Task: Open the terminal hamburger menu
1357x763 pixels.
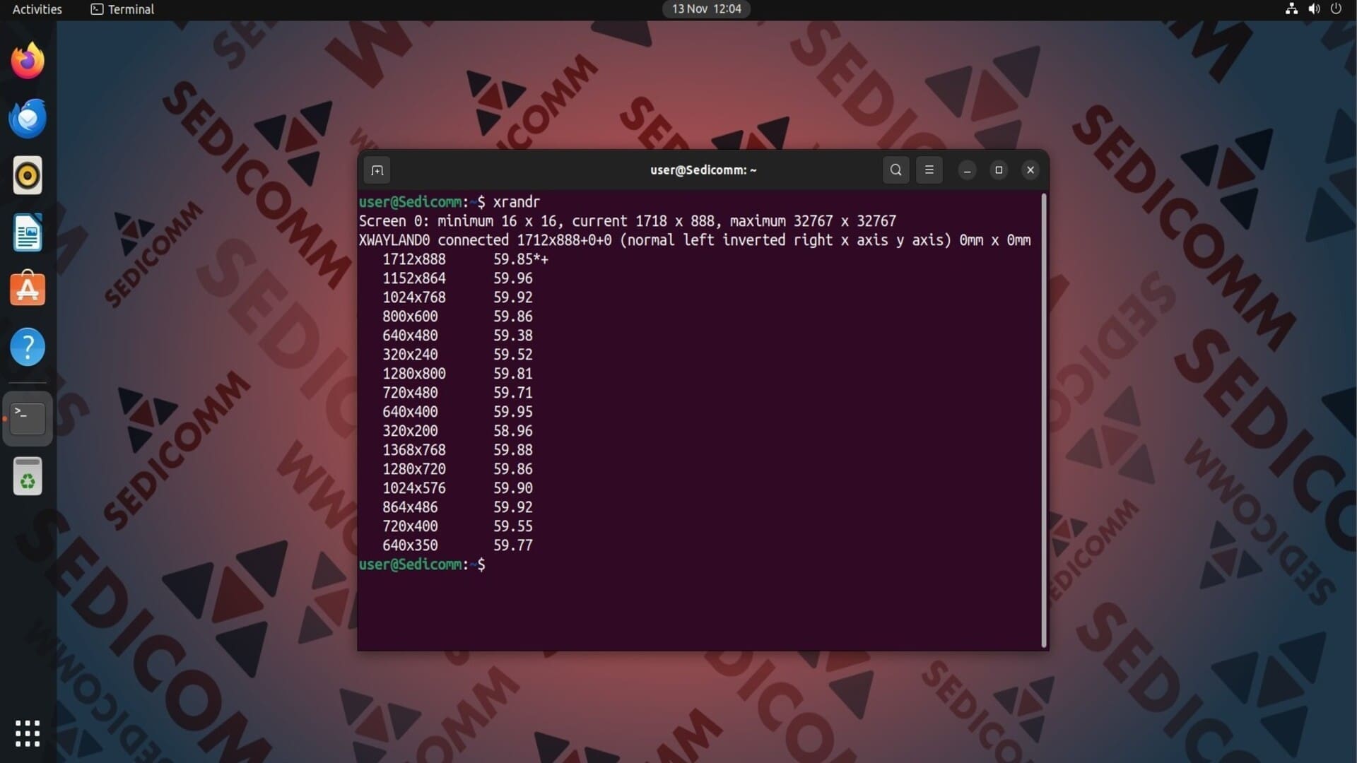Action: (x=929, y=170)
